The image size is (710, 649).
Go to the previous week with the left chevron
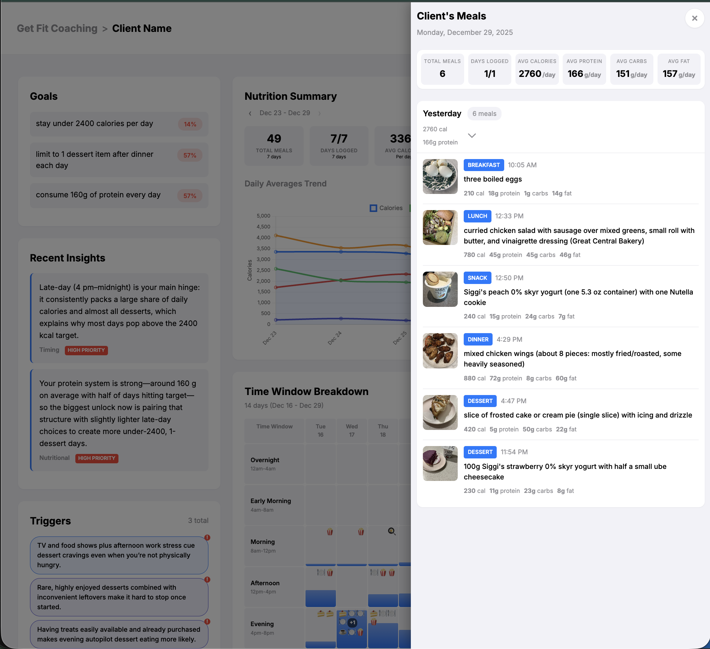click(x=250, y=113)
